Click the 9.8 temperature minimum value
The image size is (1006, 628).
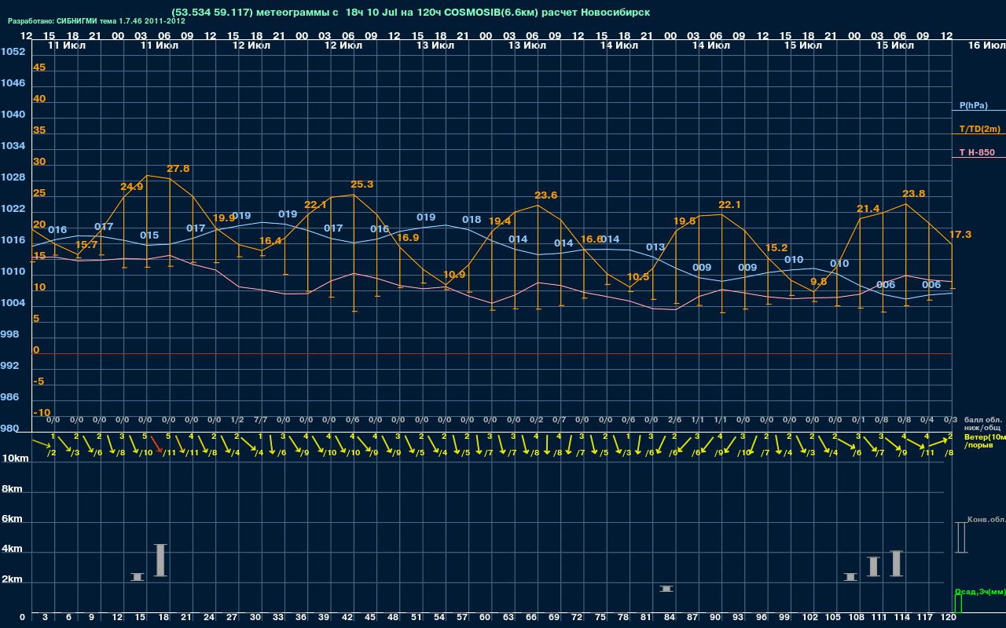818,281
